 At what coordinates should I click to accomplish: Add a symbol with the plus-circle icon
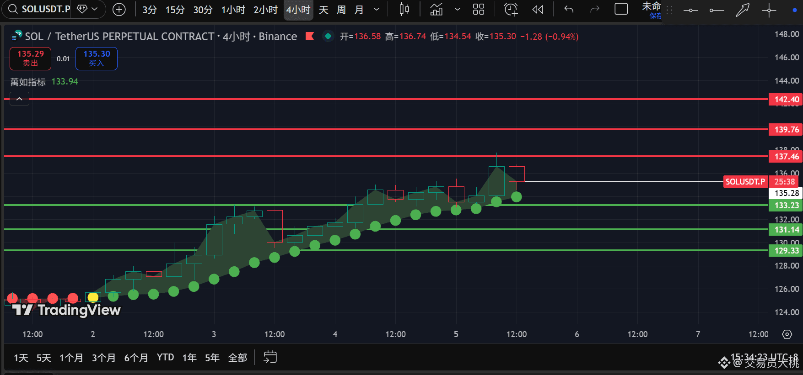[119, 9]
